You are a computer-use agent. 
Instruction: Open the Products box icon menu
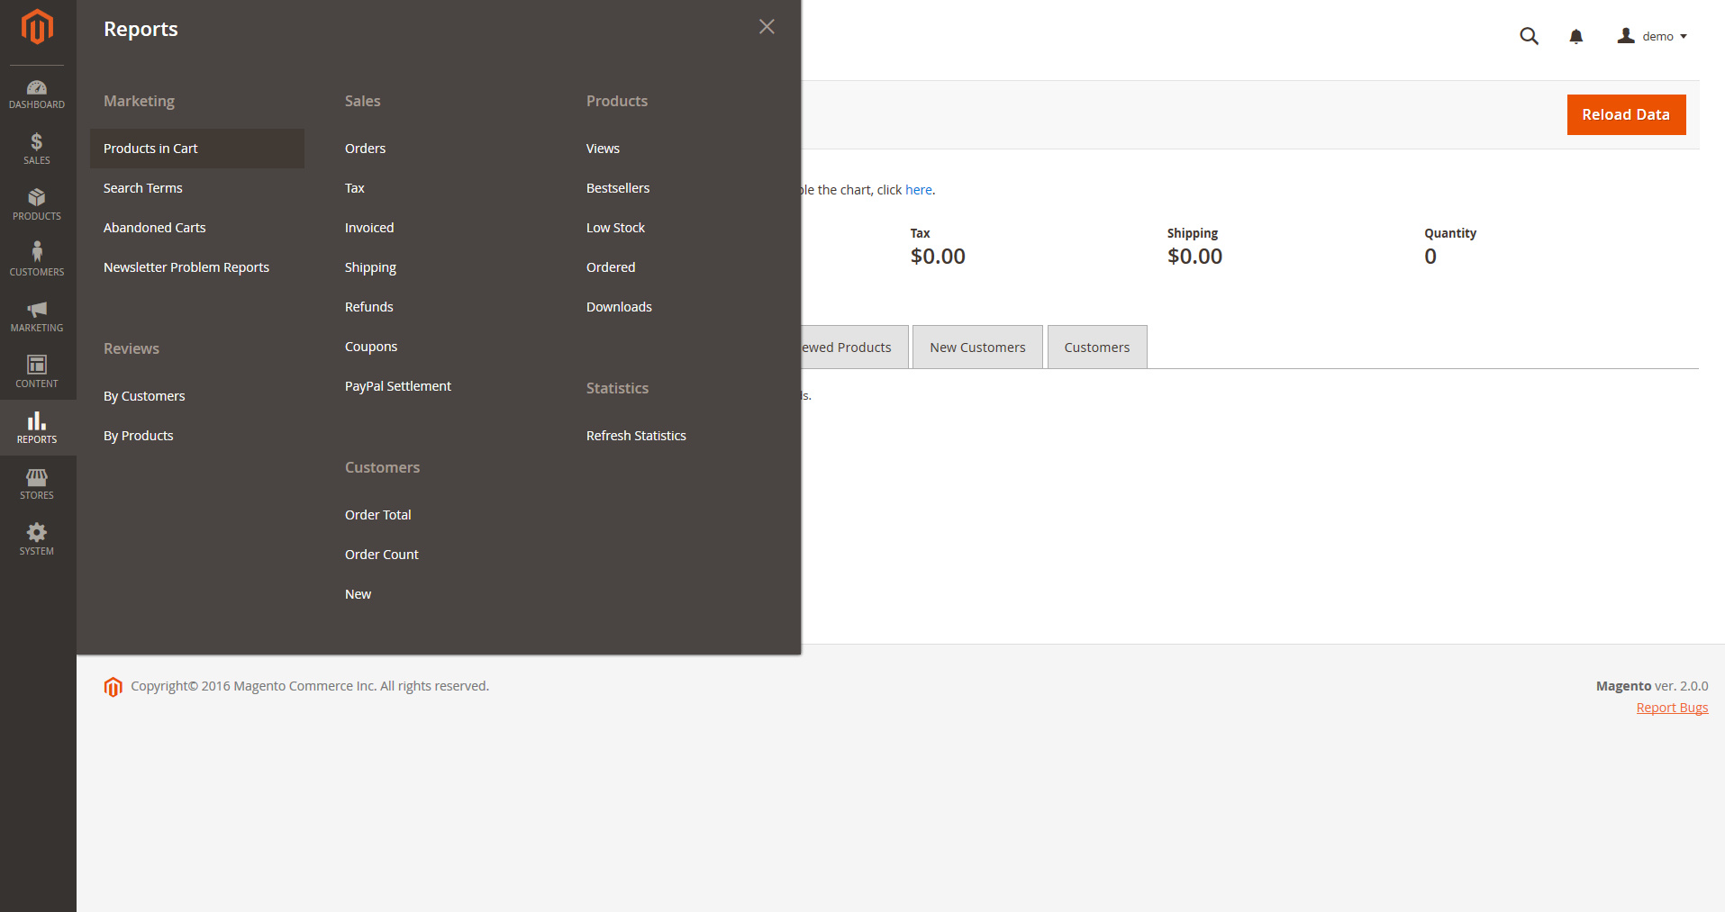pos(37,204)
